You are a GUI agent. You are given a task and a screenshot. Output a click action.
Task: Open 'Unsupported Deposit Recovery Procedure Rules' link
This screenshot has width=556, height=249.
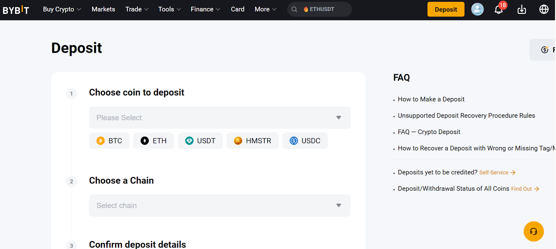point(466,116)
